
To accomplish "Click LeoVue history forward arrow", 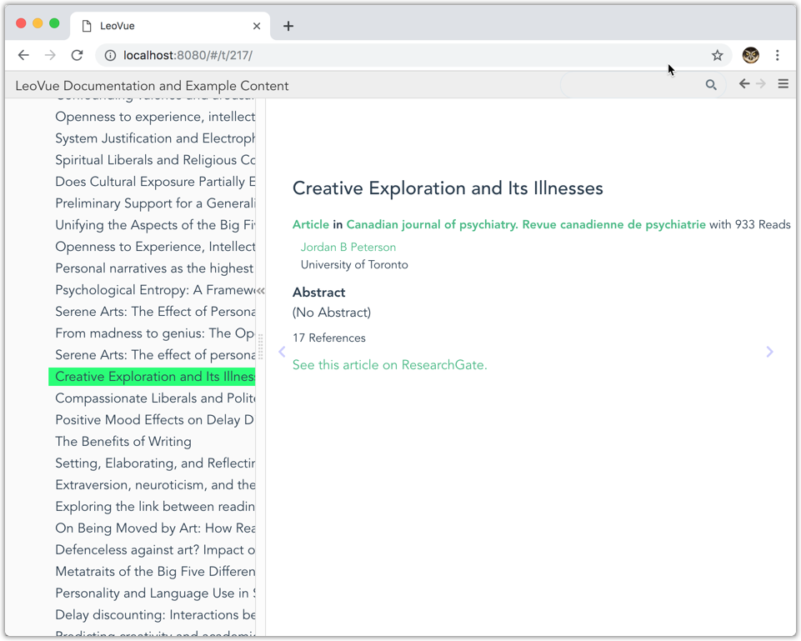I will 761,84.
